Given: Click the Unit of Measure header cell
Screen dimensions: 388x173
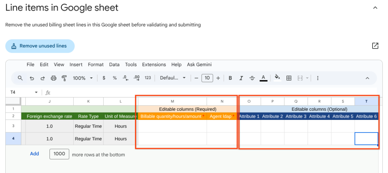Looking at the screenshot, I should [120, 116].
